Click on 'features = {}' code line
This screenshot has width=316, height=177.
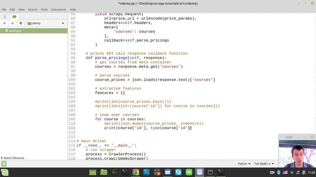click(x=110, y=93)
